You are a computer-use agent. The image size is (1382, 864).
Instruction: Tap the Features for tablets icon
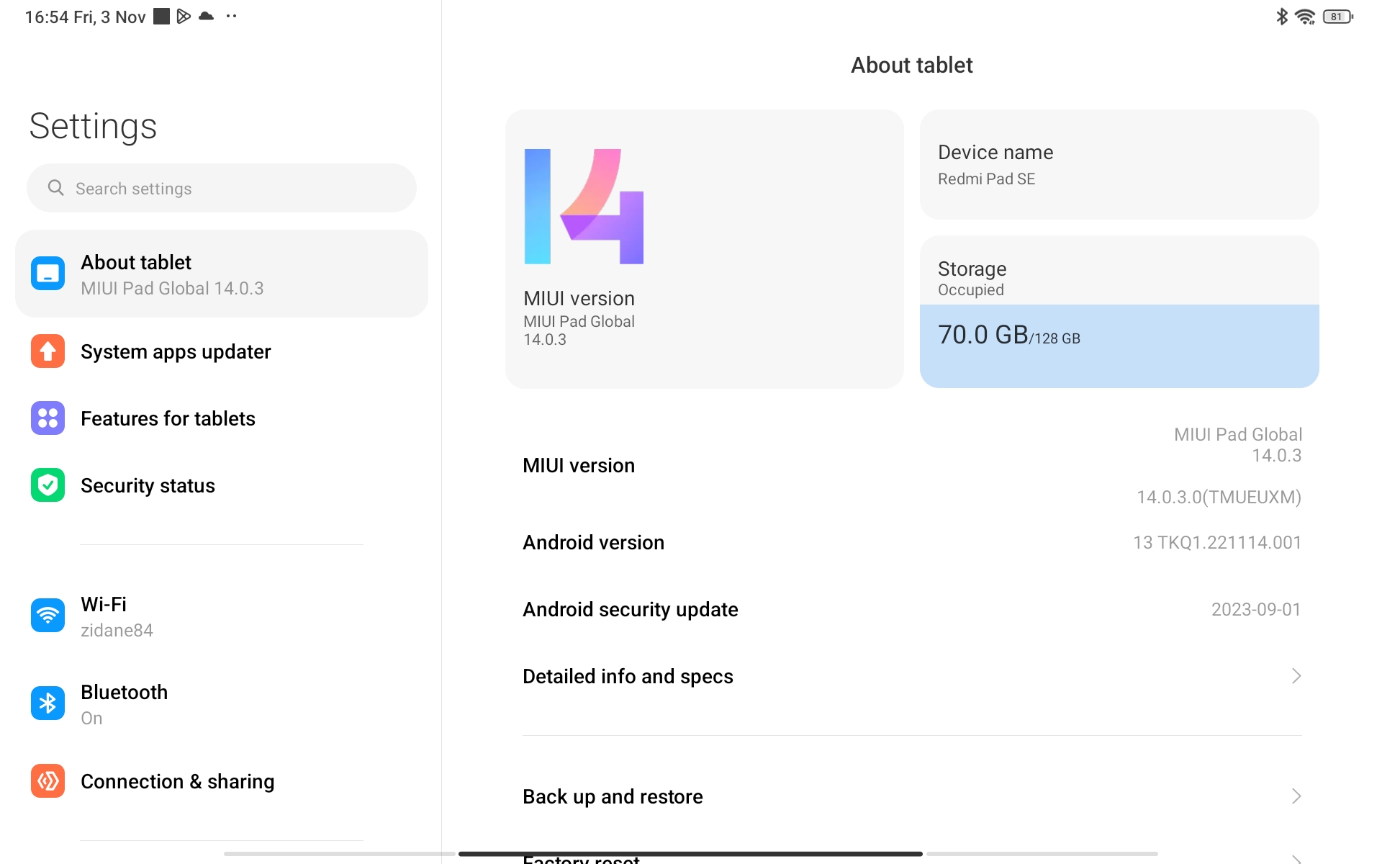48,418
